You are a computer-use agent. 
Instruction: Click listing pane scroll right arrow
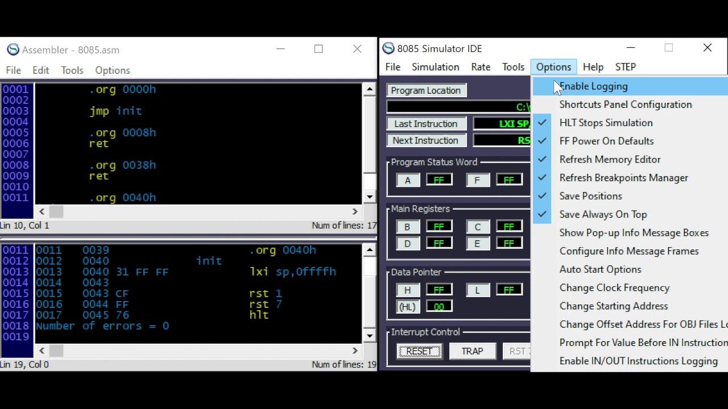[x=355, y=350]
